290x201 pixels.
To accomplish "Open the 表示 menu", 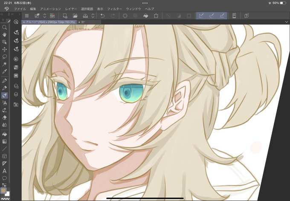I will click(100, 9).
